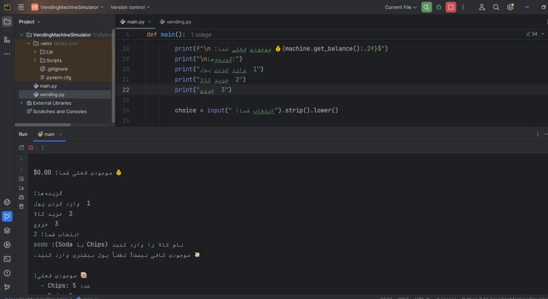Expand the Lib folder
This screenshot has height=299, width=548.
click(x=35, y=52)
